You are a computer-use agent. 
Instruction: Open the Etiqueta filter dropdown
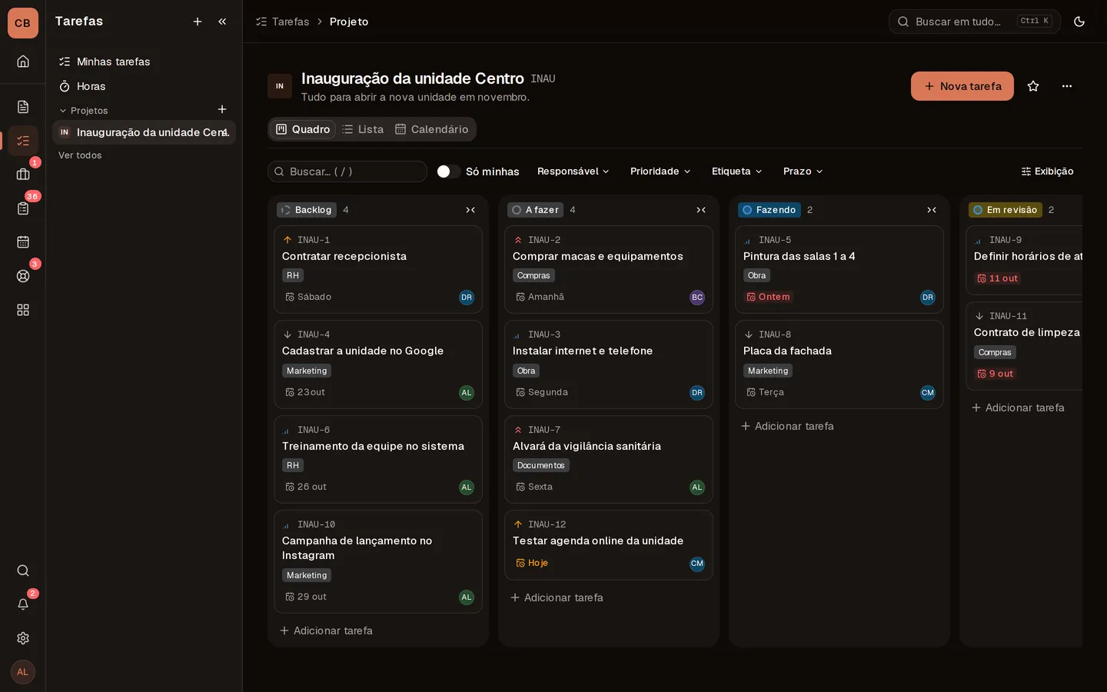pyautogui.click(x=736, y=171)
